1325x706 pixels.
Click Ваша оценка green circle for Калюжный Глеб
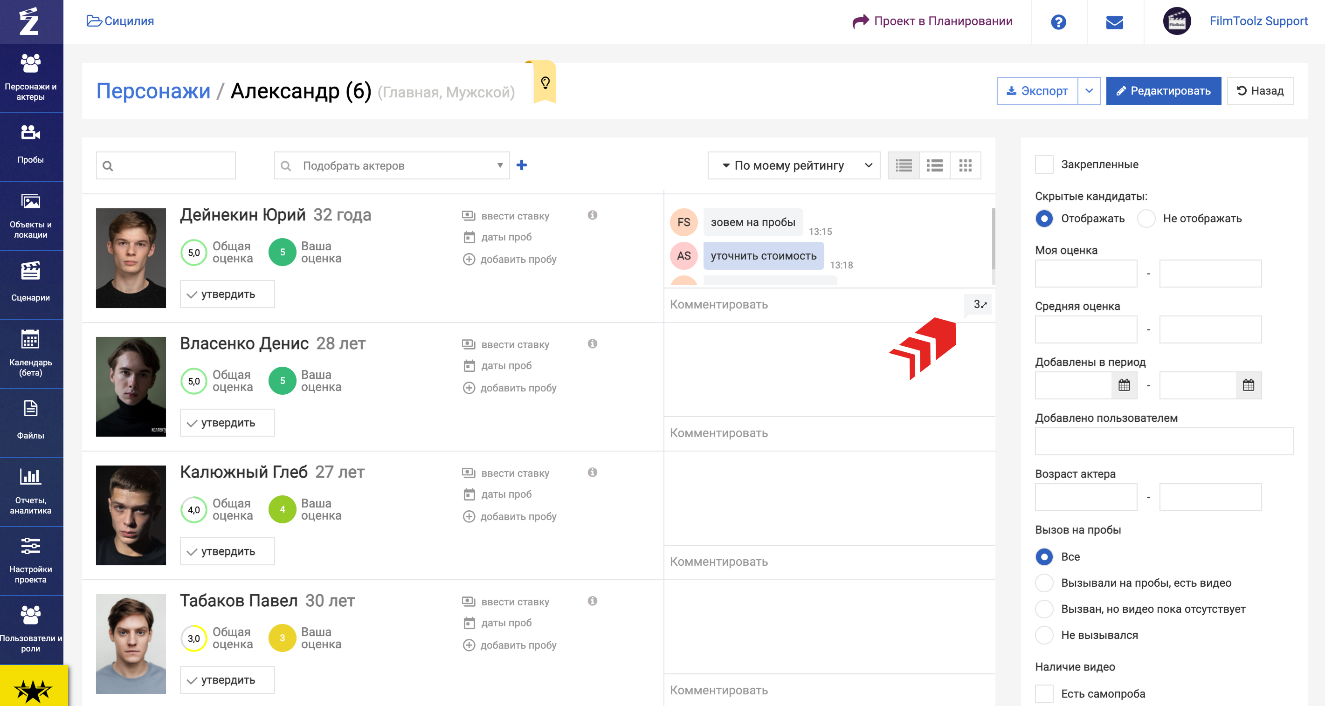pyautogui.click(x=282, y=509)
